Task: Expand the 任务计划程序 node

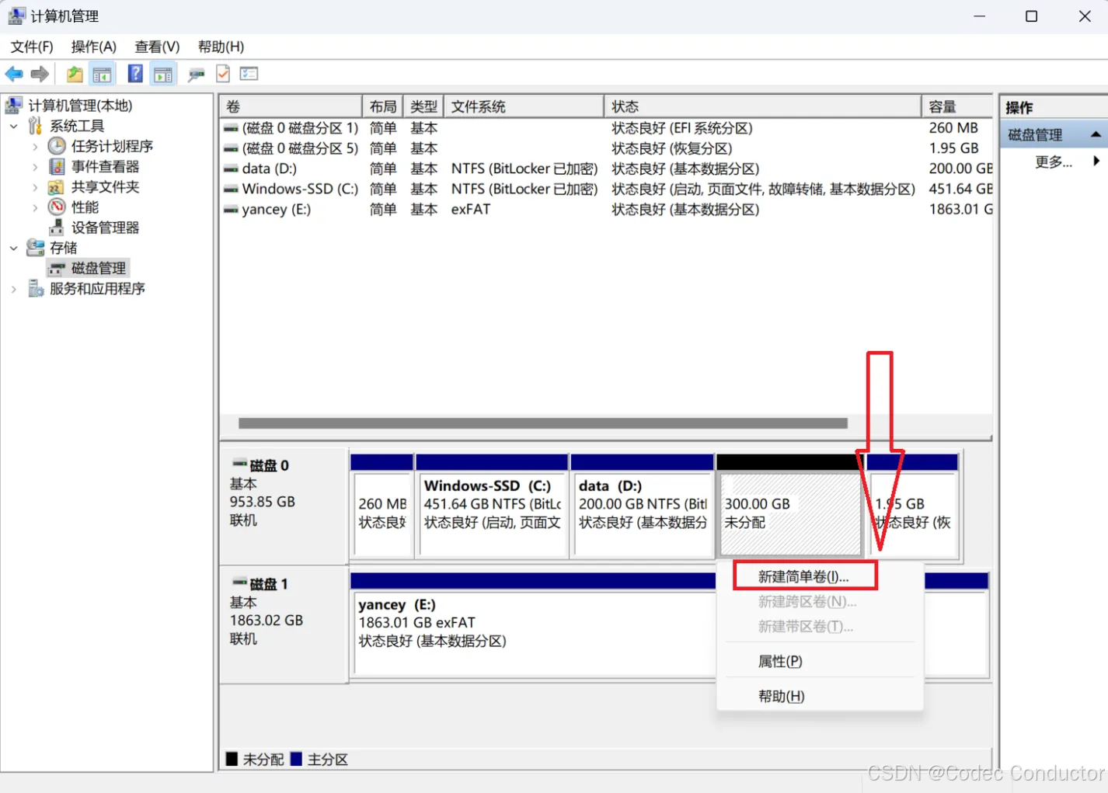Action: pos(35,146)
